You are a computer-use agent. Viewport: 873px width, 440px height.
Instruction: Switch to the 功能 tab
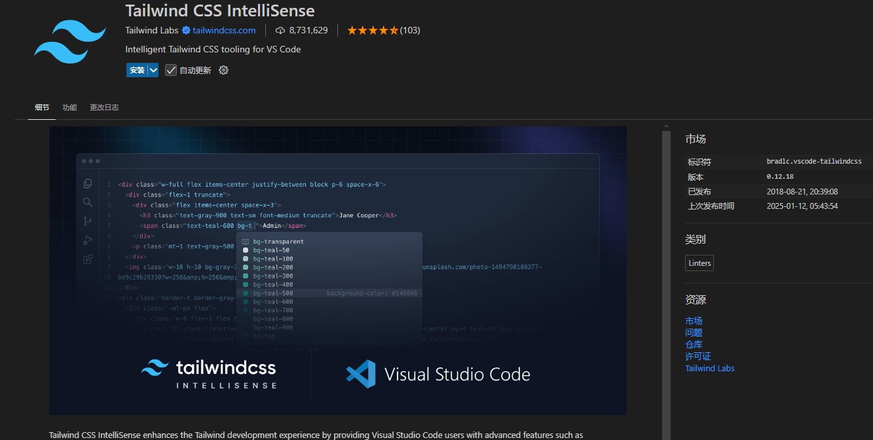69,107
